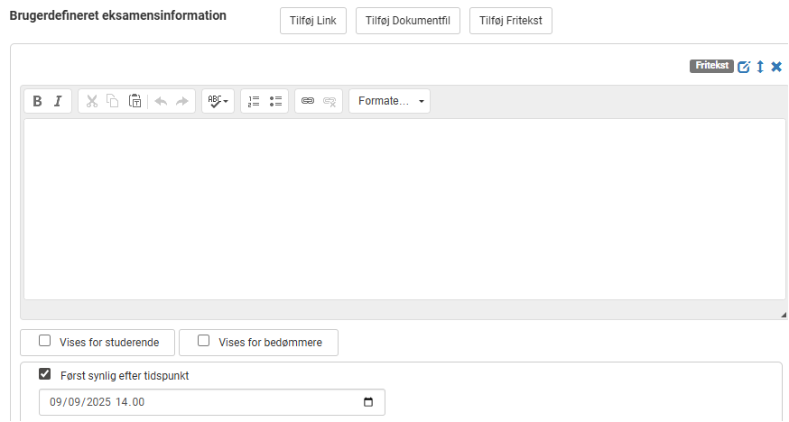Redo the last action
789x422 pixels.
click(x=182, y=101)
